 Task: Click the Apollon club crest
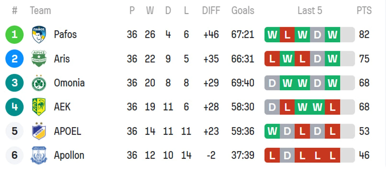click(39, 155)
